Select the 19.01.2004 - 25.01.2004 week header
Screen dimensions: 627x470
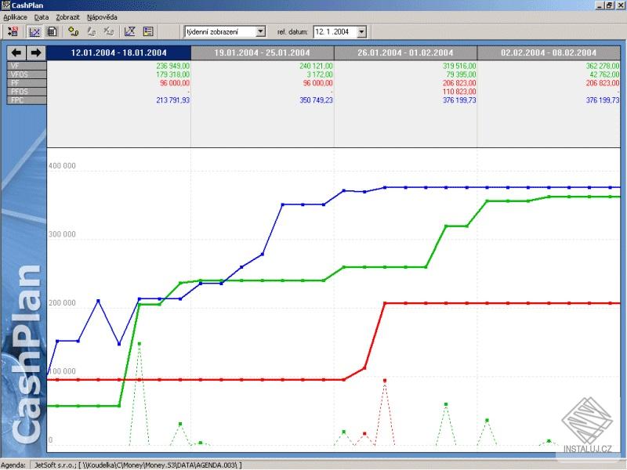tap(263, 52)
